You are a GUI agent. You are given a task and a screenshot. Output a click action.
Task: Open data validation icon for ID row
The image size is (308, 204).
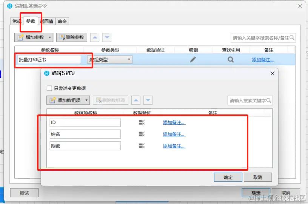142,122
